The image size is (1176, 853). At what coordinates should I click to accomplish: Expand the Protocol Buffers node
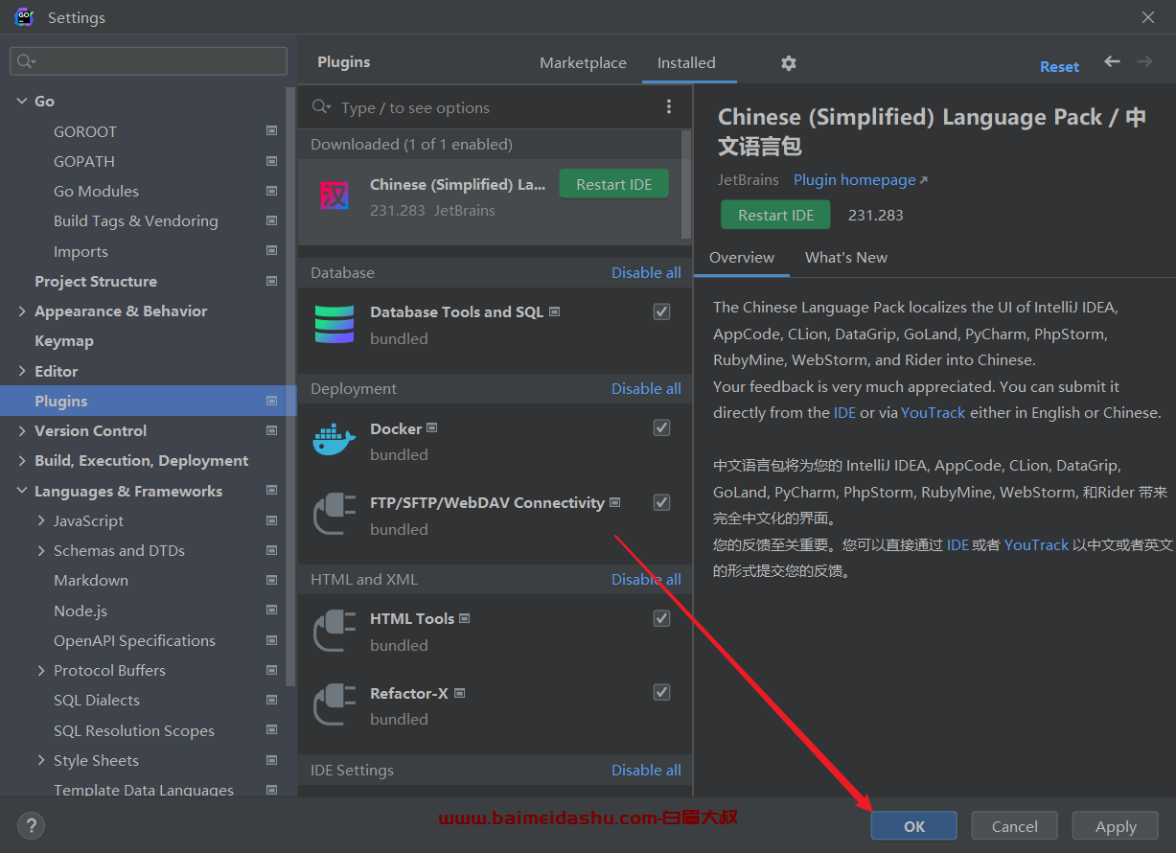tap(41, 670)
